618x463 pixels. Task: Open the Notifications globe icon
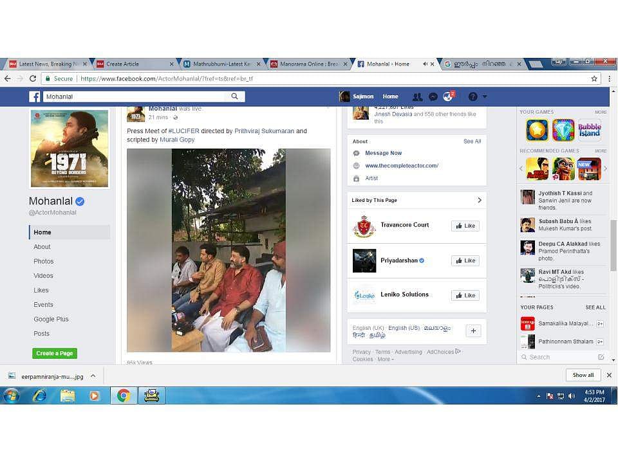click(448, 96)
